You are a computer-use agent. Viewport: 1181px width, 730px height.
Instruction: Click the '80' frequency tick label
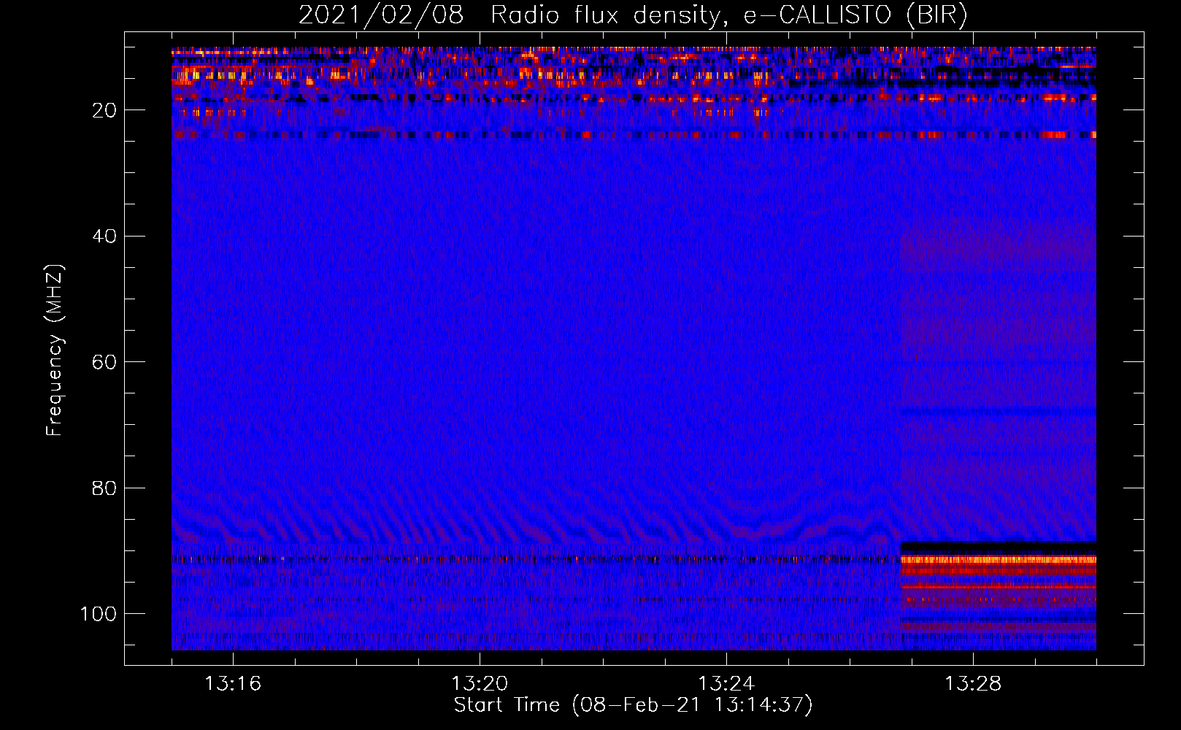pyautogui.click(x=104, y=488)
